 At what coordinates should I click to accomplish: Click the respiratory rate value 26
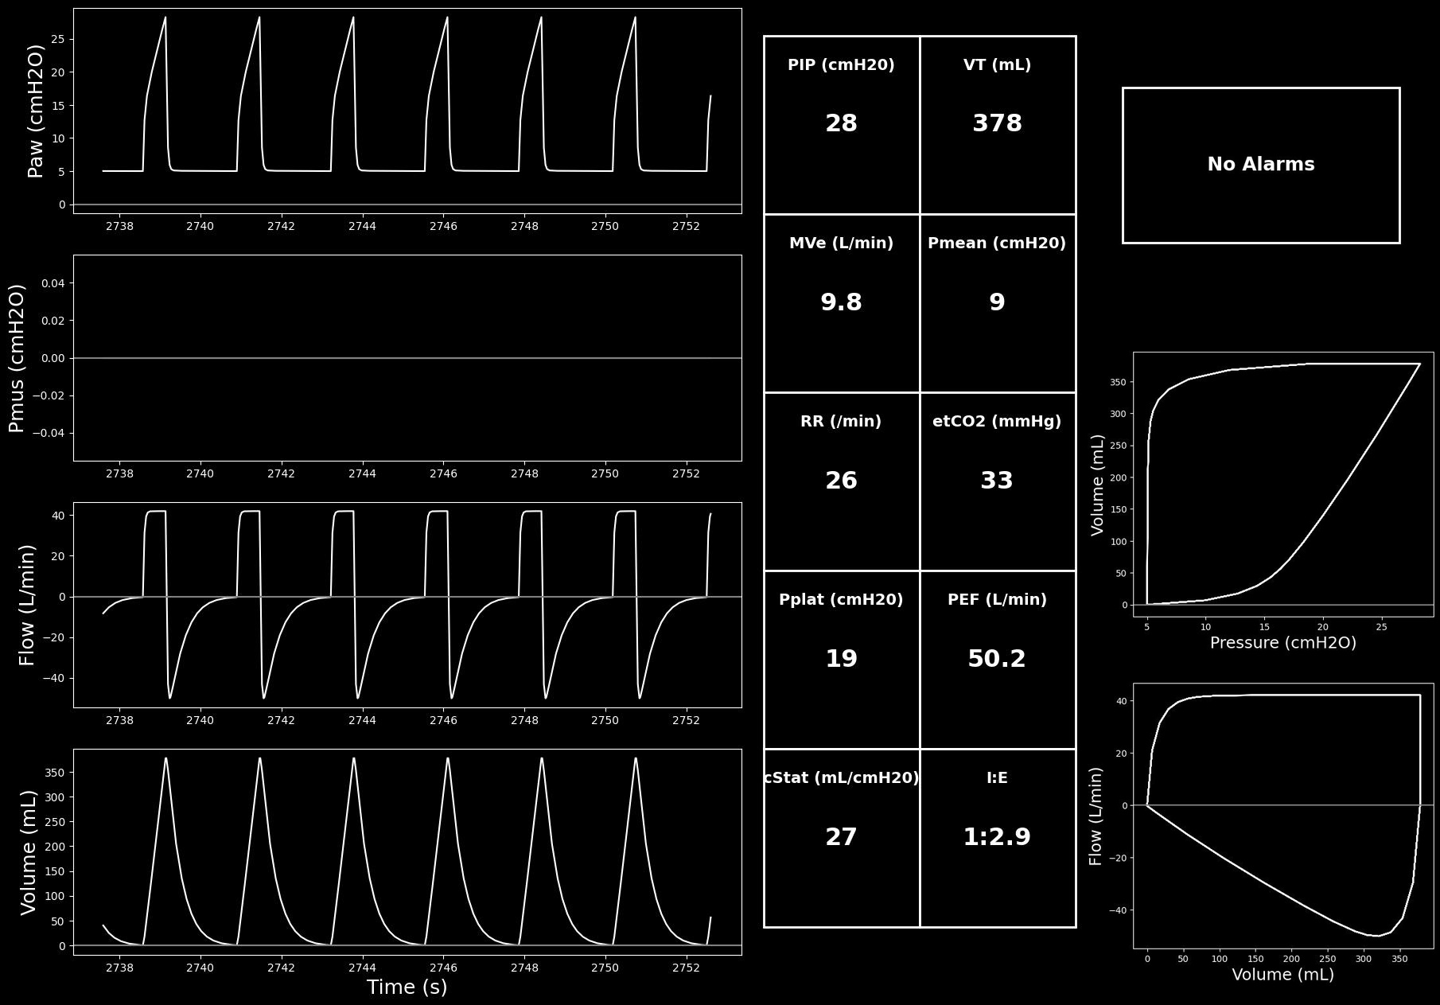(x=841, y=481)
